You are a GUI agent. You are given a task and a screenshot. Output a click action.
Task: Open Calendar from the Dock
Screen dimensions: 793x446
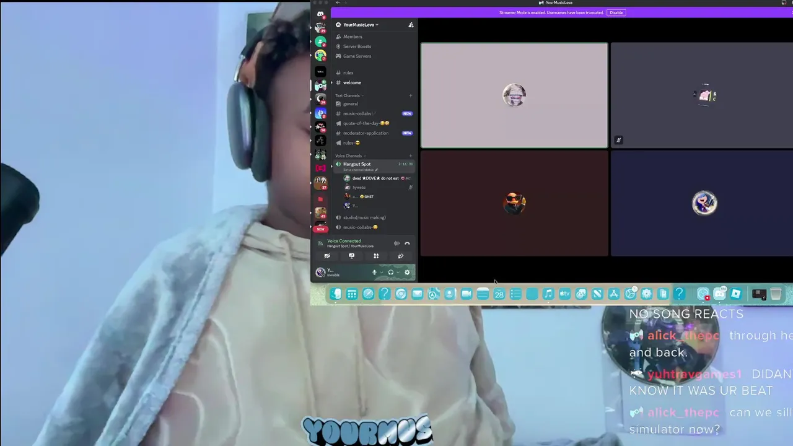pos(499,294)
